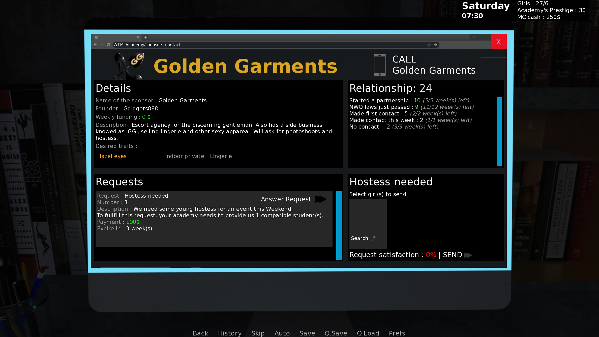The image size is (599, 337).
Task: Click the Indoor private trait
Action: (x=185, y=156)
